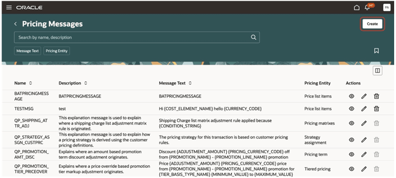The width and height of the screenshot is (396, 178).
Task: Click the trash icon for QP_STRATEGY_ASSGN_CUSTPRC
Action: (x=377, y=140)
